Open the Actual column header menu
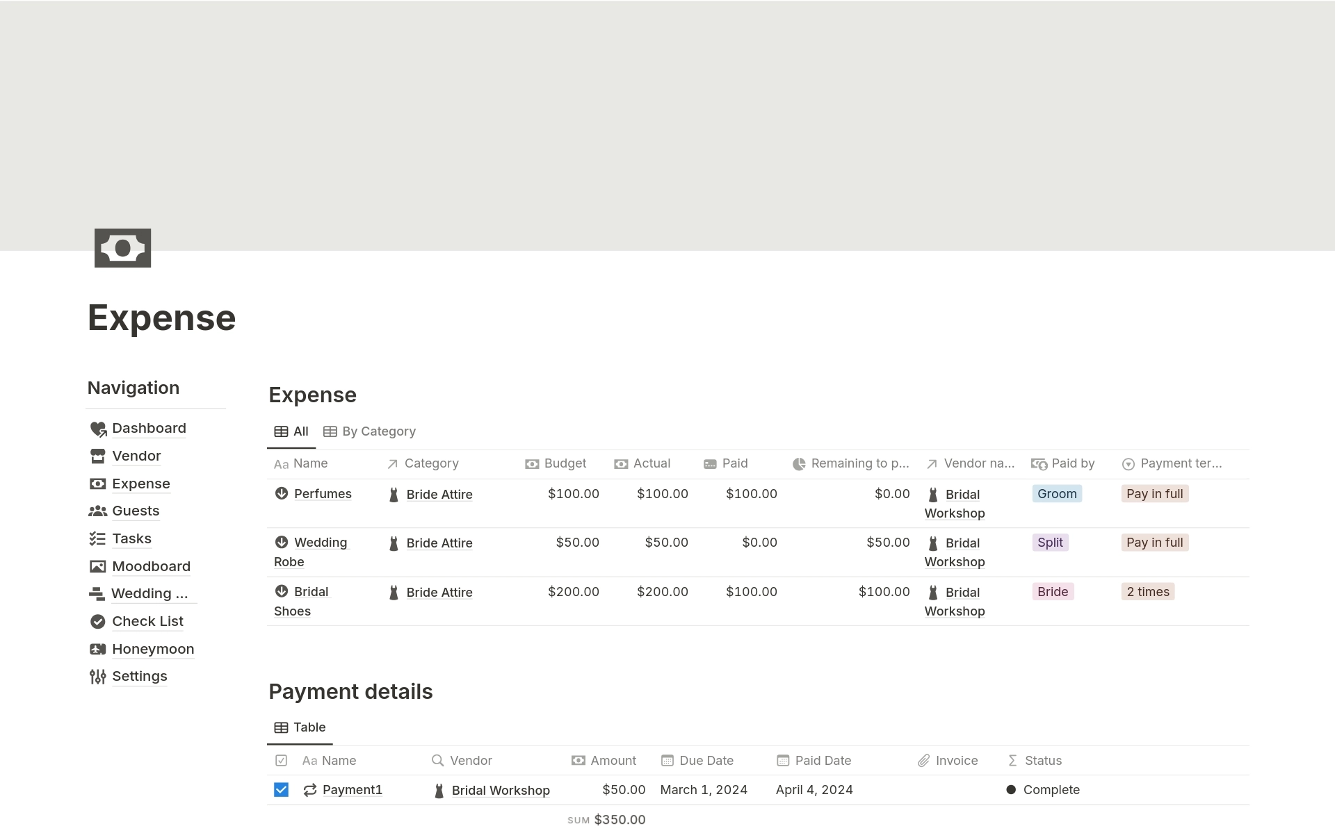This screenshot has width=1335, height=833. (642, 464)
